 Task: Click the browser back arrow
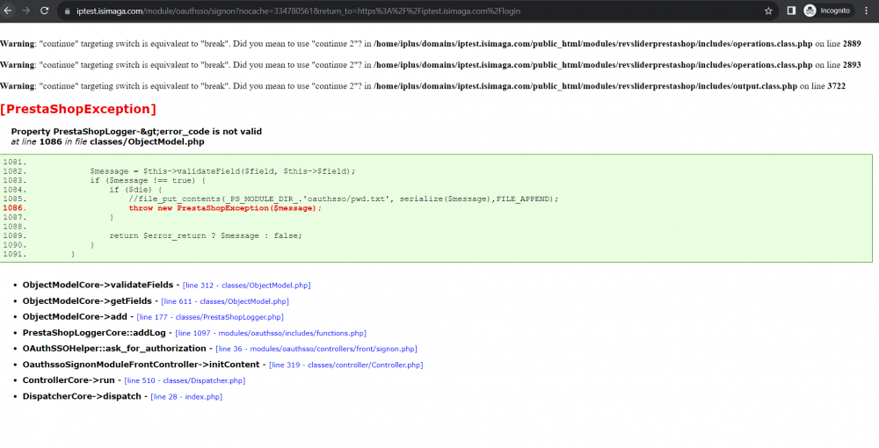8,11
